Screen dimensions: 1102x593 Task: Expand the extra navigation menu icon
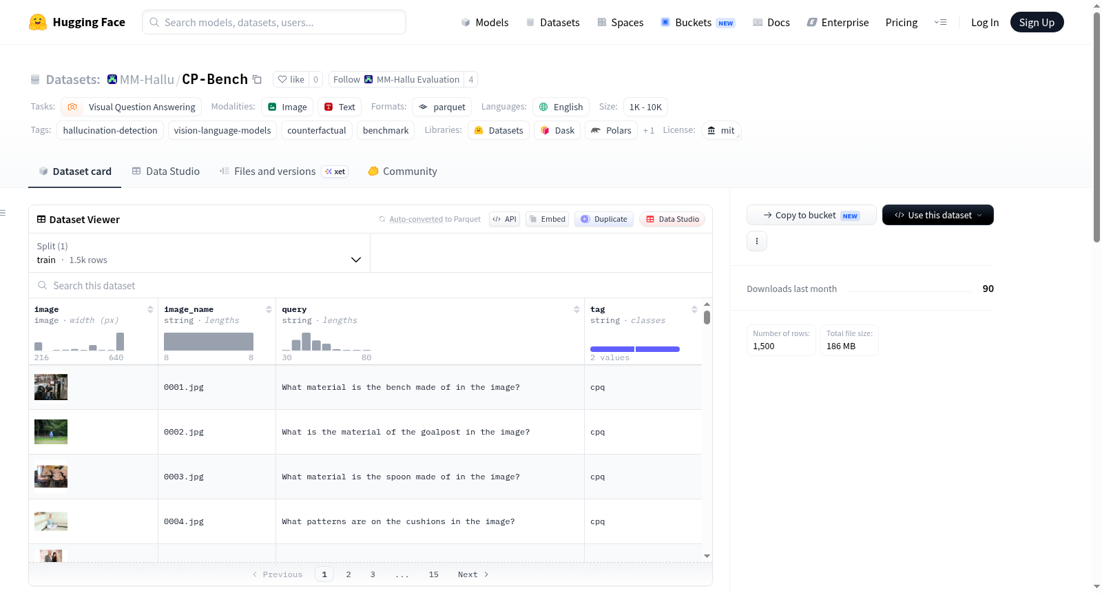[940, 22]
